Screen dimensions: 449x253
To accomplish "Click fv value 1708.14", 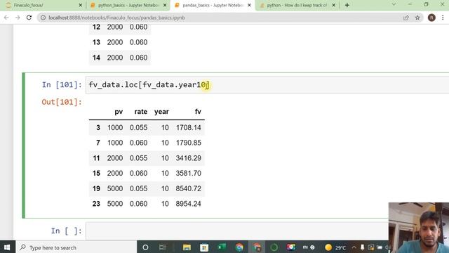I will tap(189, 128).
